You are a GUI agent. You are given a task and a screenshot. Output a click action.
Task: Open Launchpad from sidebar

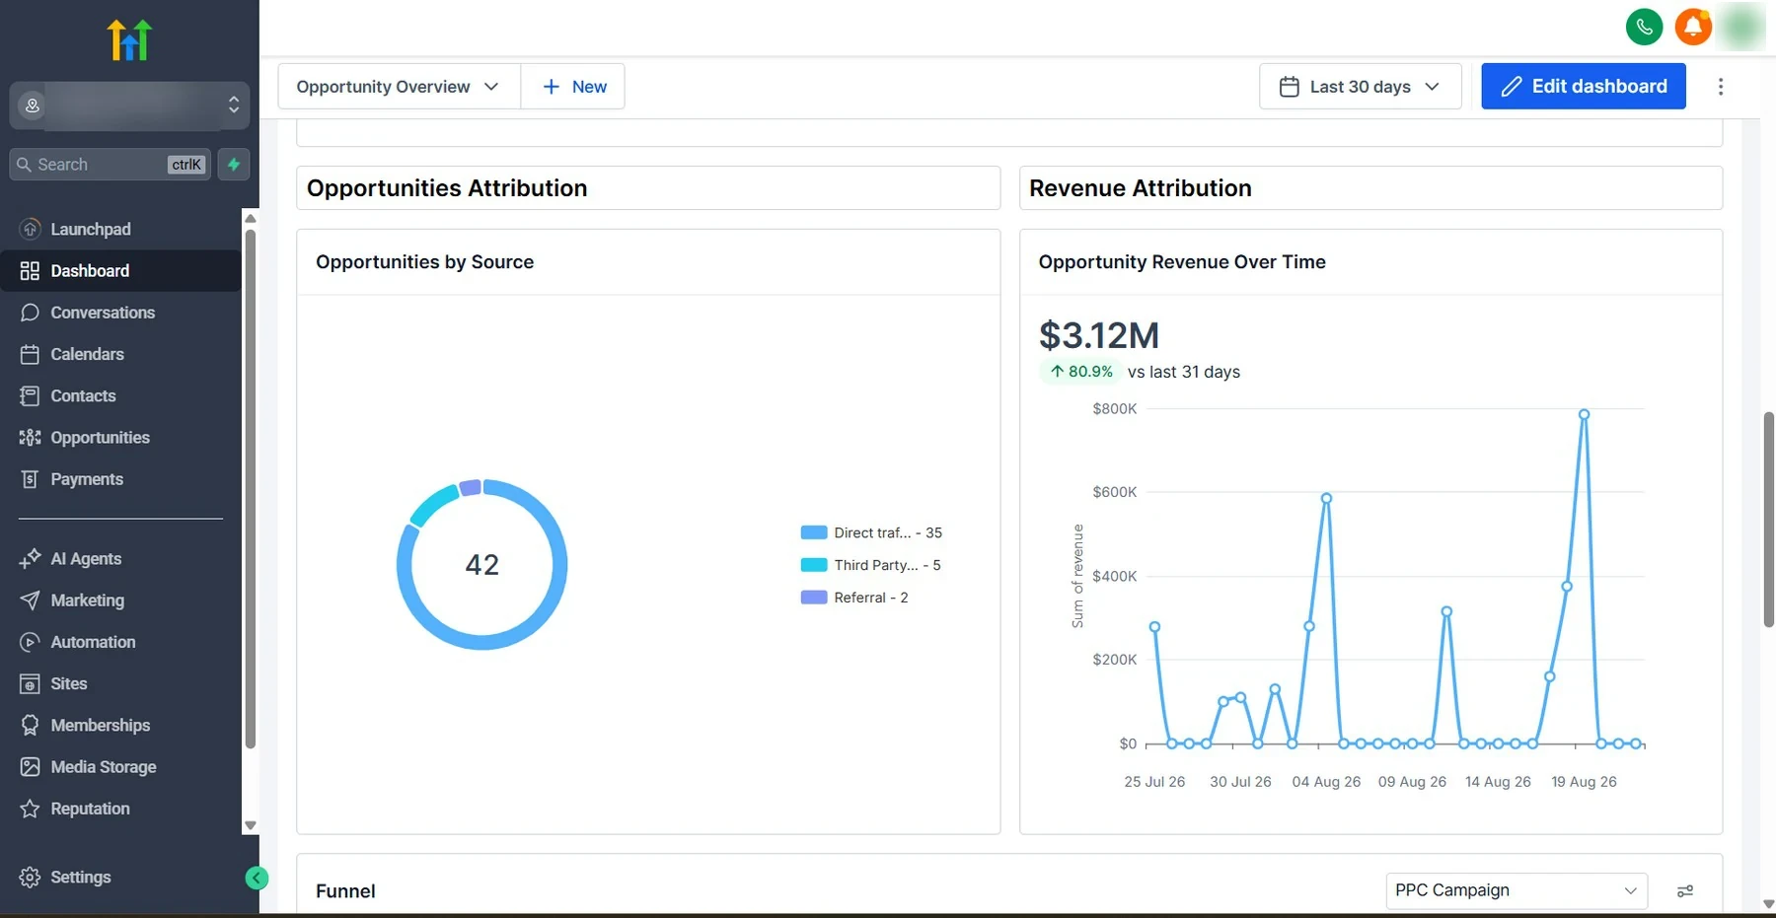(x=120, y=229)
